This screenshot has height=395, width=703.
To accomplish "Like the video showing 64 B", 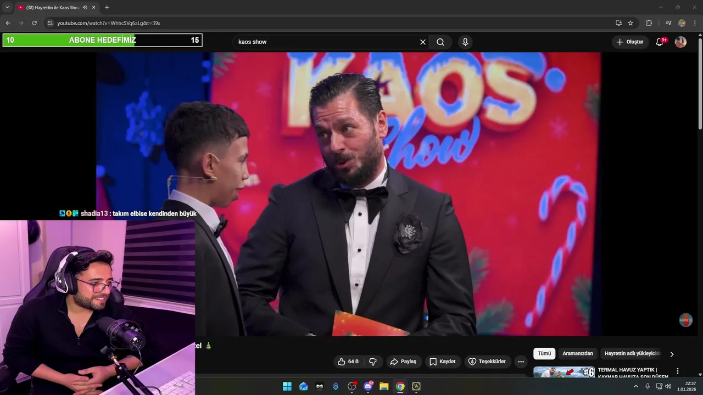I will pos(348,362).
